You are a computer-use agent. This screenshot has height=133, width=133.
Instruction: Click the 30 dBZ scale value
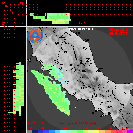[88, 128]
